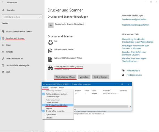The height and width of the screenshot is (132, 159).
Task: Click printer icon in queue window title bar
Action: (44, 84)
